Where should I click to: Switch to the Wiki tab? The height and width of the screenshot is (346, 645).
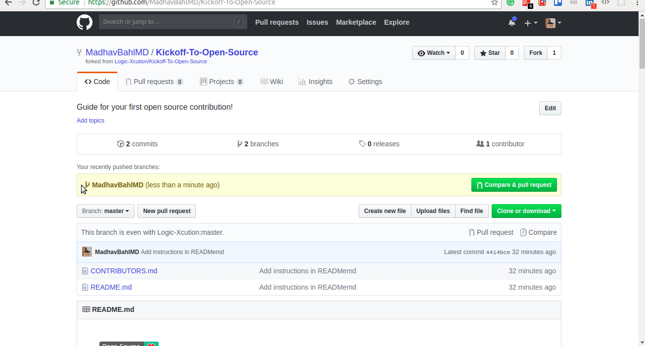tap(272, 82)
